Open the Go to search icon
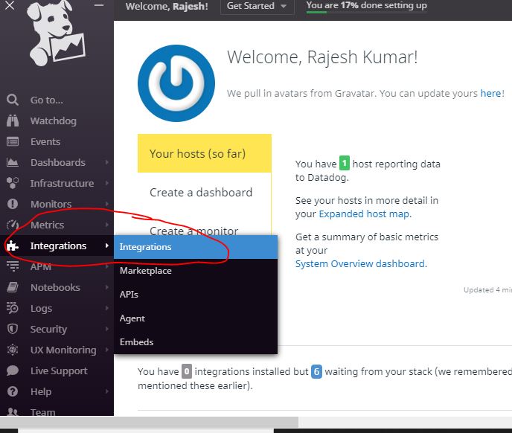The image size is (512, 433). point(13,100)
